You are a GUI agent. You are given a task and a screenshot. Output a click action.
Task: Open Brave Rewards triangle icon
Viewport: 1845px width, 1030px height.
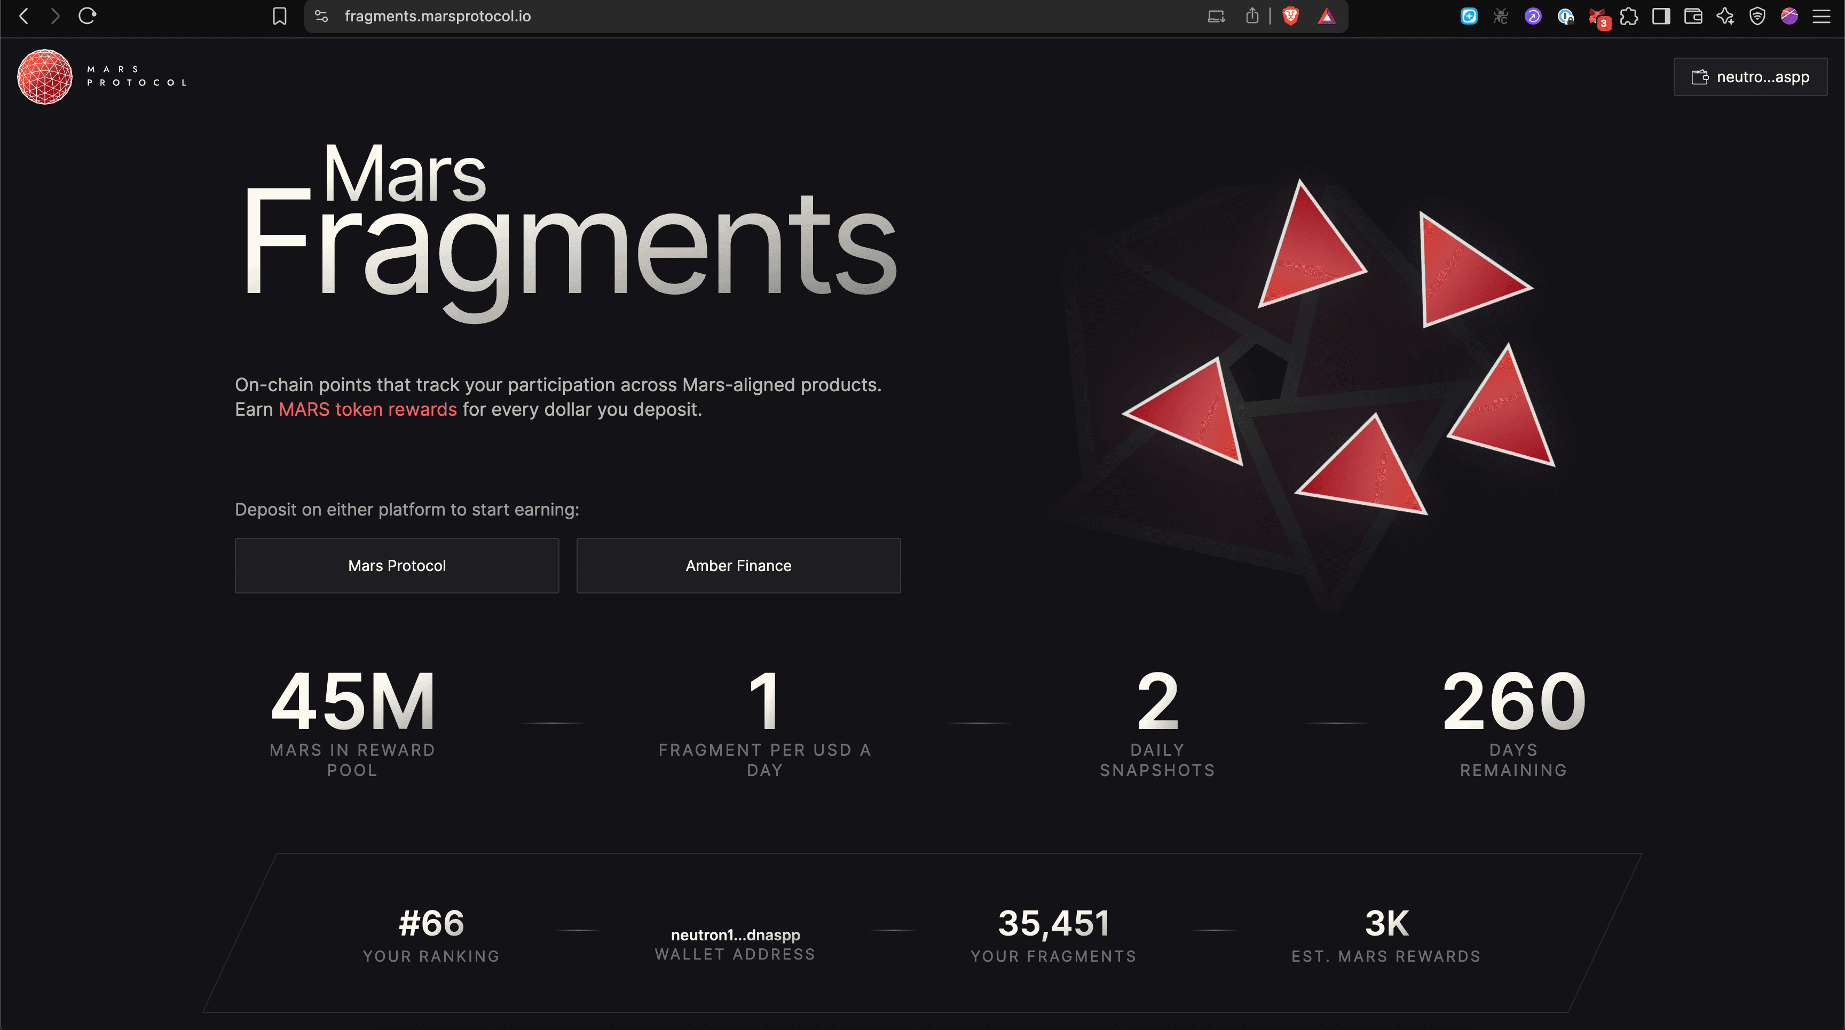[x=1327, y=15]
